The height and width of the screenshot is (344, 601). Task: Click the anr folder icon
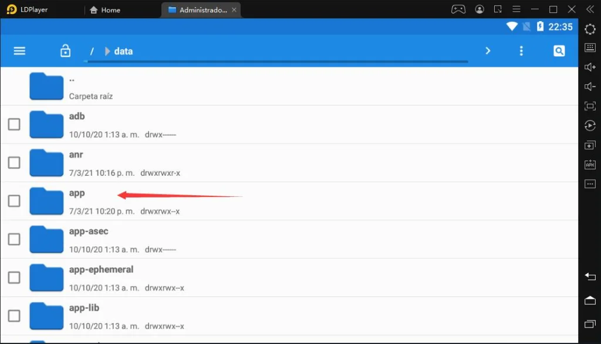click(46, 163)
